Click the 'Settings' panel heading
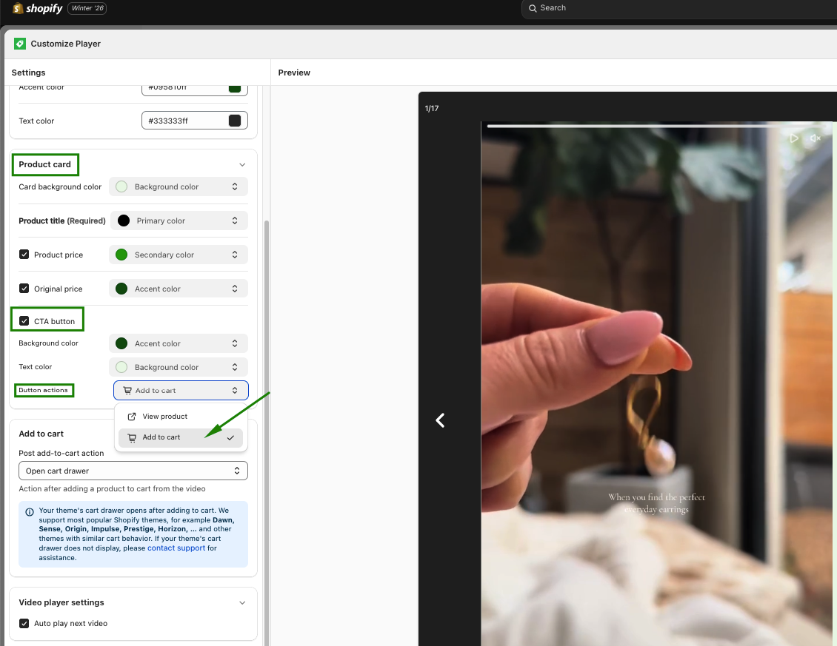837x646 pixels. (28, 73)
